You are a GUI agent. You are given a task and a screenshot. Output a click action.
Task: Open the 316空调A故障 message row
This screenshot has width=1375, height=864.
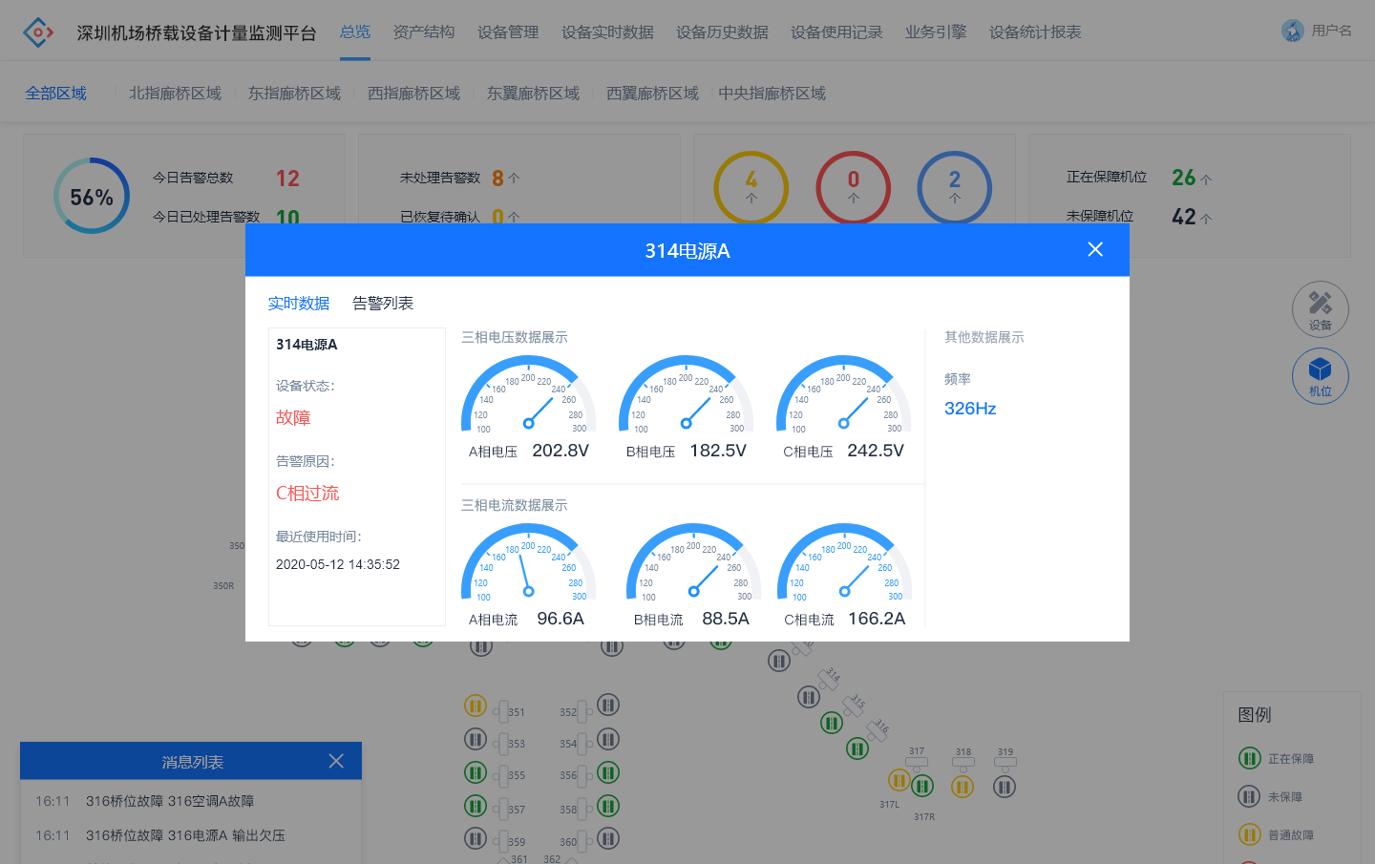coord(191,801)
